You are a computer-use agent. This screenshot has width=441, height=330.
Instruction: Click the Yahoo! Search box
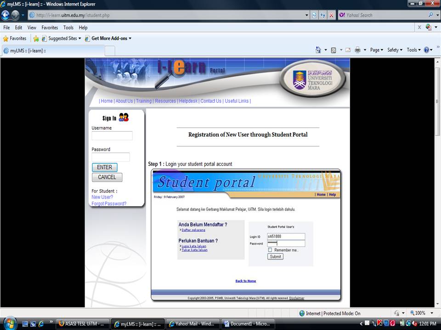click(x=383, y=15)
